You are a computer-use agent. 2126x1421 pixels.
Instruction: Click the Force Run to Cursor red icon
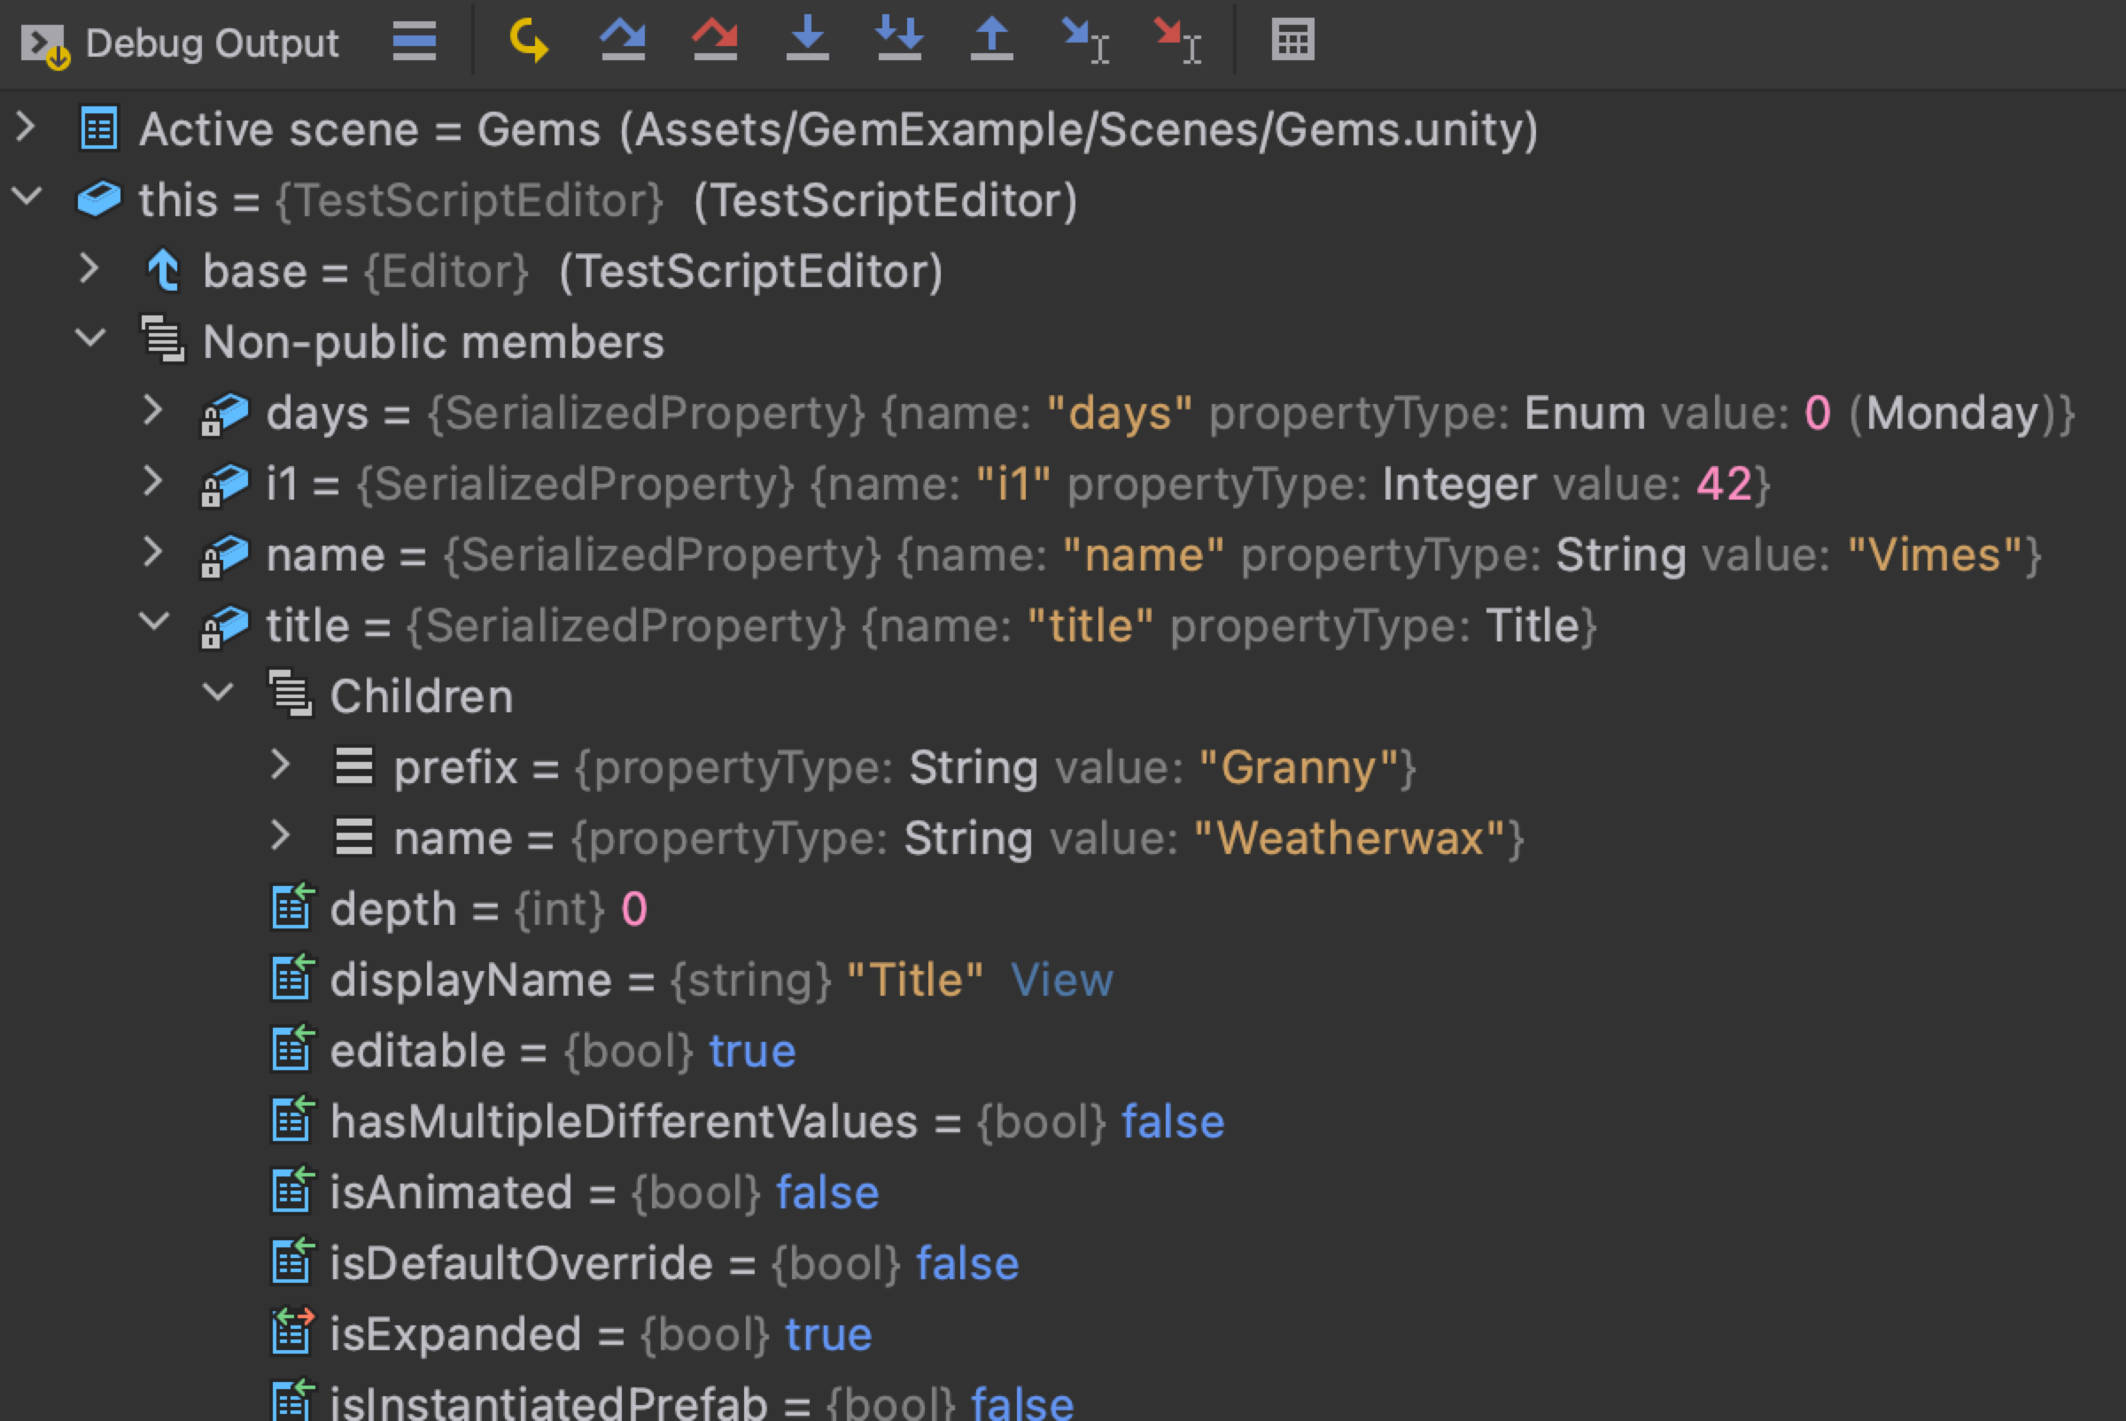click(1177, 41)
